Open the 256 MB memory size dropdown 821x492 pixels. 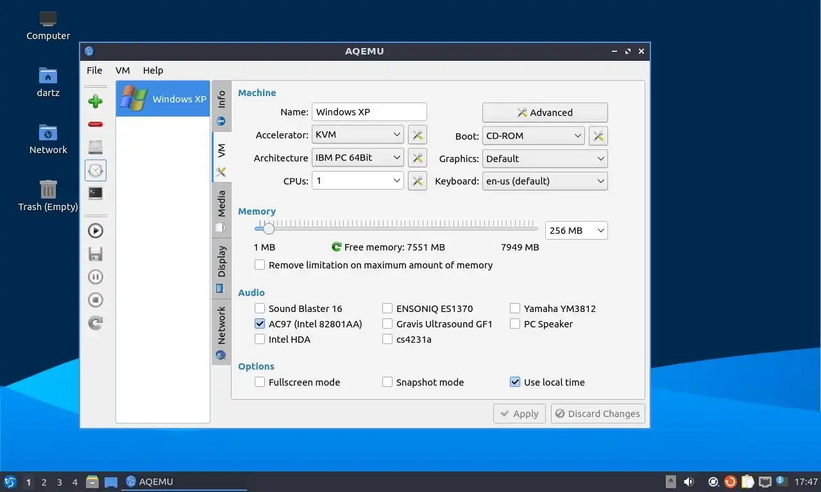[576, 230]
